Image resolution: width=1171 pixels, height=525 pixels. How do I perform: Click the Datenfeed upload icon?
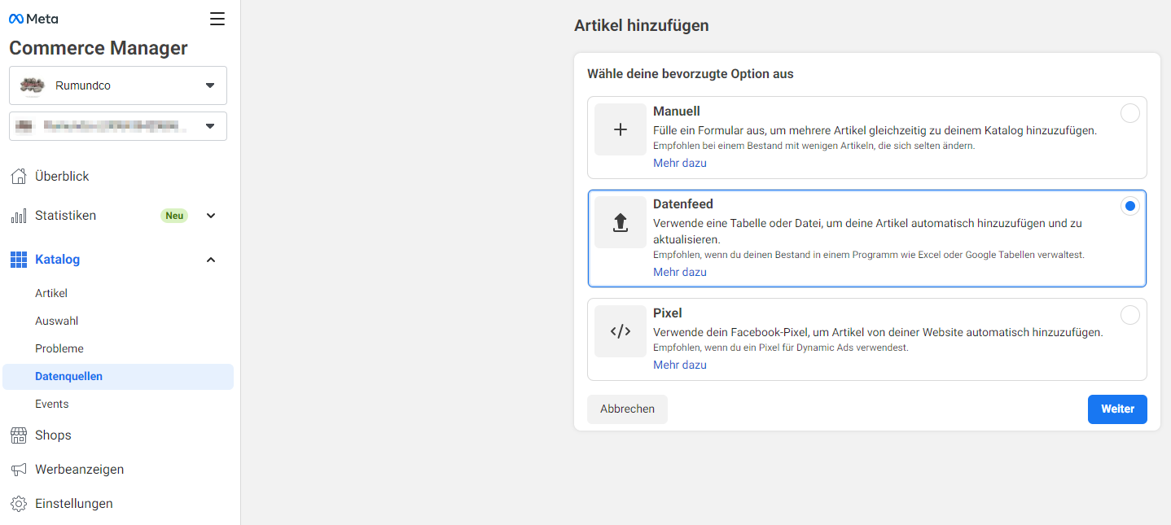pos(620,222)
